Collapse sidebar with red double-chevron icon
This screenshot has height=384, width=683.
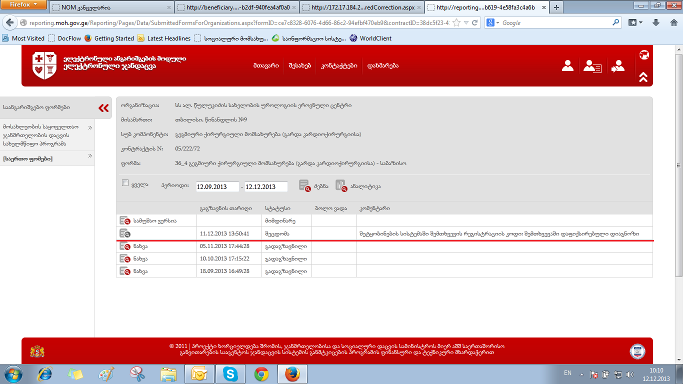(x=103, y=108)
